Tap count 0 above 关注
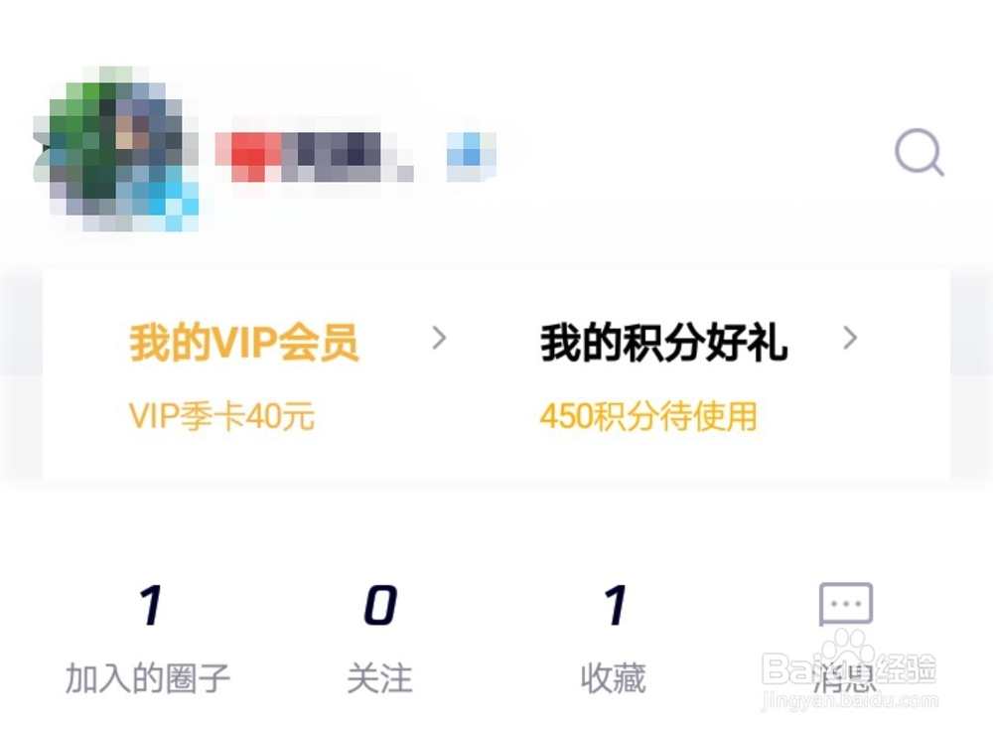This screenshot has width=993, height=734. click(x=380, y=606)
